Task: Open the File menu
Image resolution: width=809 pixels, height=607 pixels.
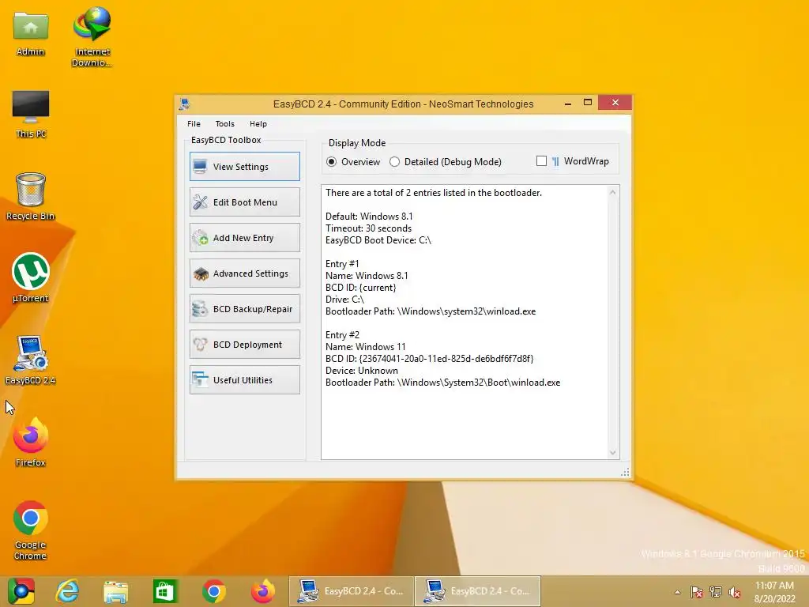Action: click(194, 124)
